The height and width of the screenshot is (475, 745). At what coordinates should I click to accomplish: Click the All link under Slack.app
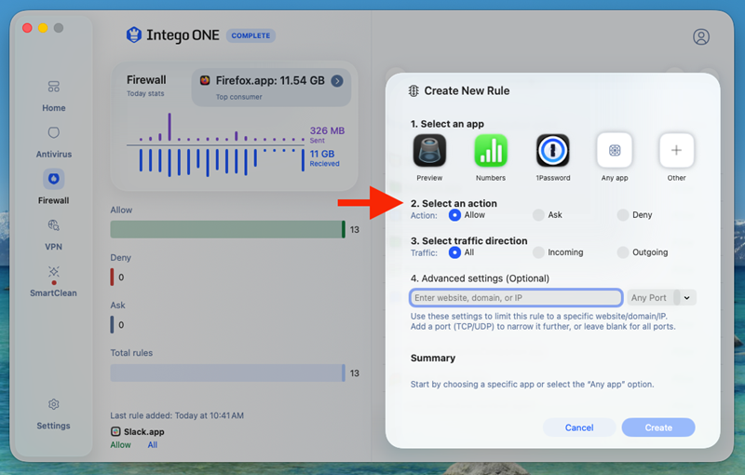(152, 445)
